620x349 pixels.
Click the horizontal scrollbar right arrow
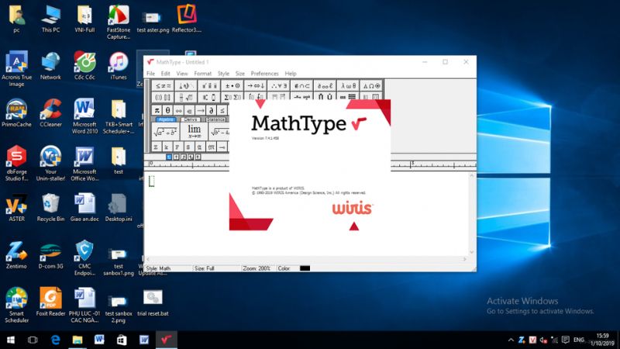pos(464,259)
